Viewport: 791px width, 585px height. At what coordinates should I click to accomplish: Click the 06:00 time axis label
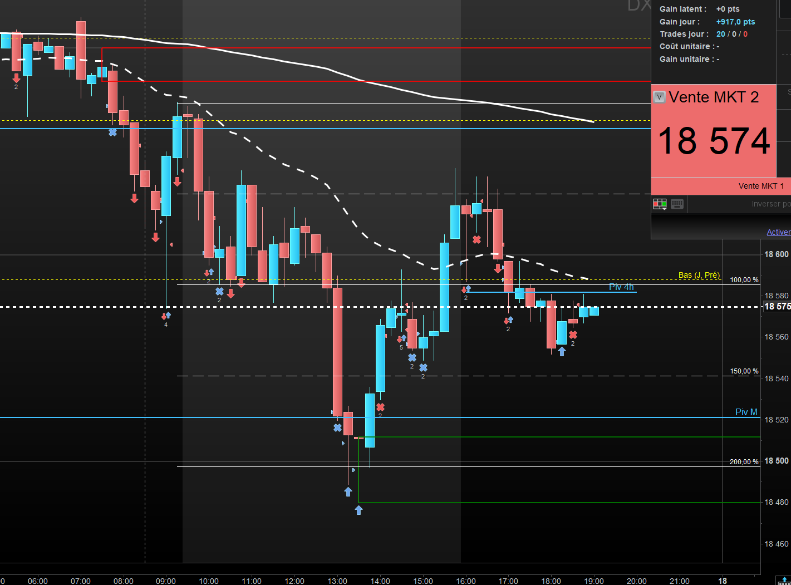(x=38, y=581)
